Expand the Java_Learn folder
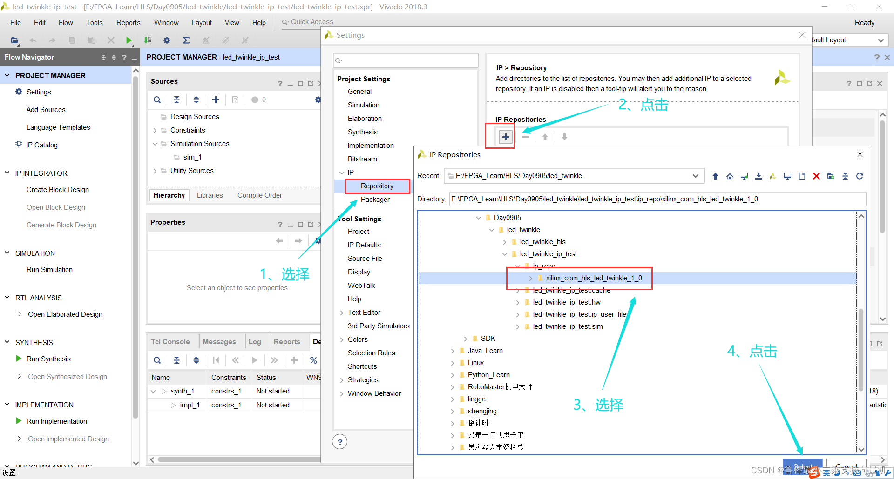Viewport: 894px width, 479px height. (x=453, y=351)
